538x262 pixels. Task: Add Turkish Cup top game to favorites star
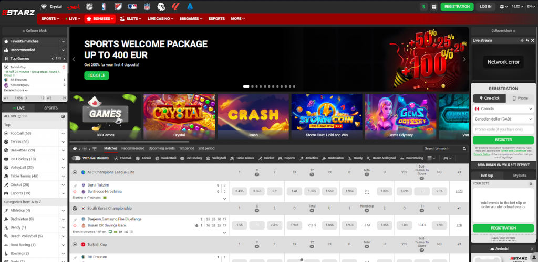(x=64, y=67)
